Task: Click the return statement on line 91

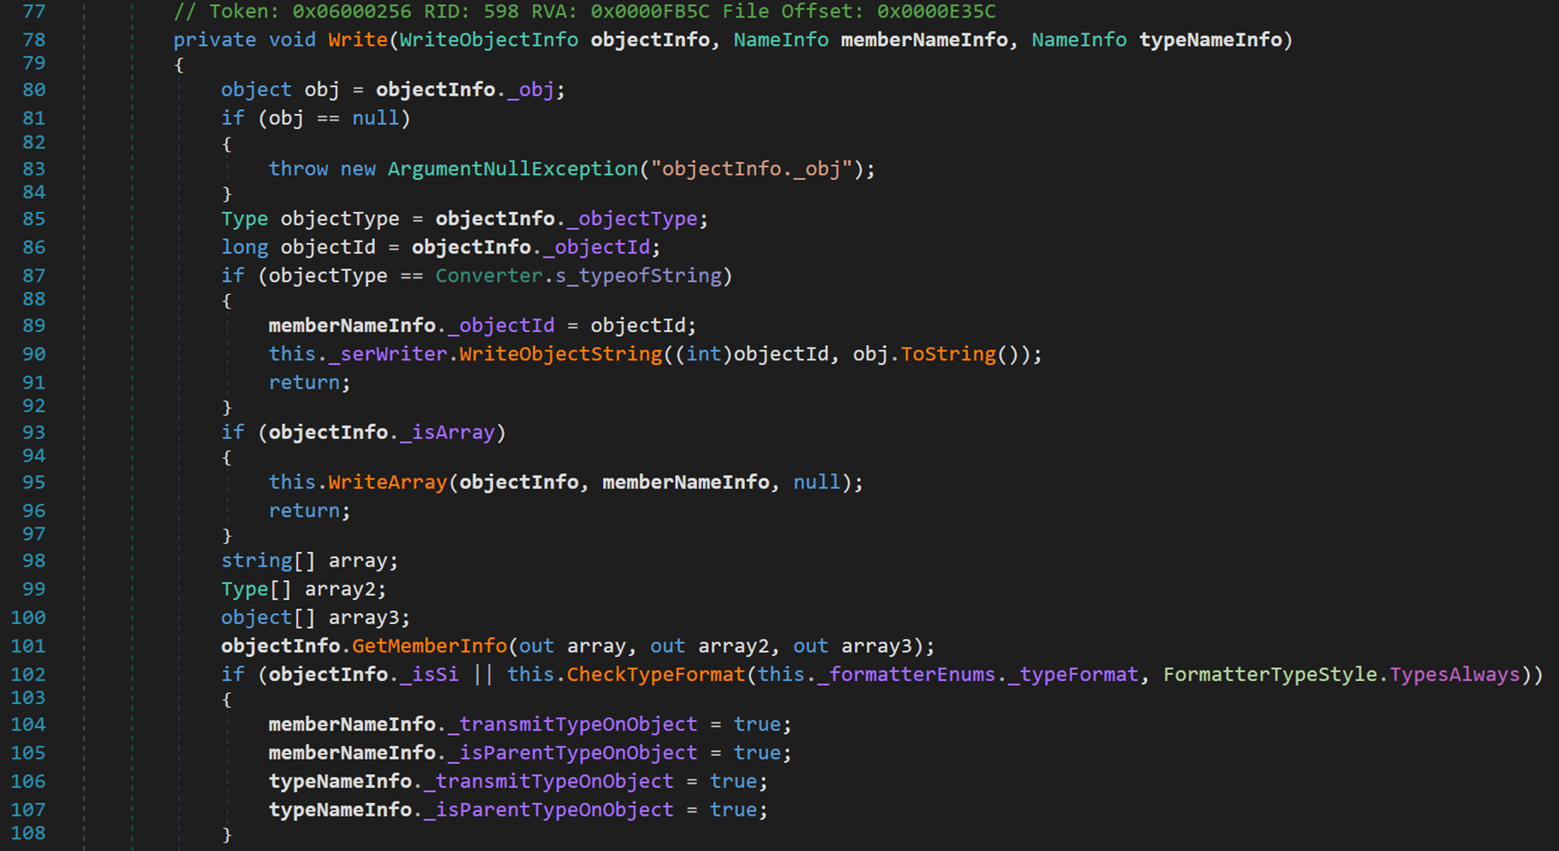Action: click(x=309, y=383)
